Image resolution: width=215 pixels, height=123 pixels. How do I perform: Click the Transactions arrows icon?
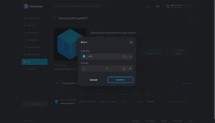click(57, 83)
